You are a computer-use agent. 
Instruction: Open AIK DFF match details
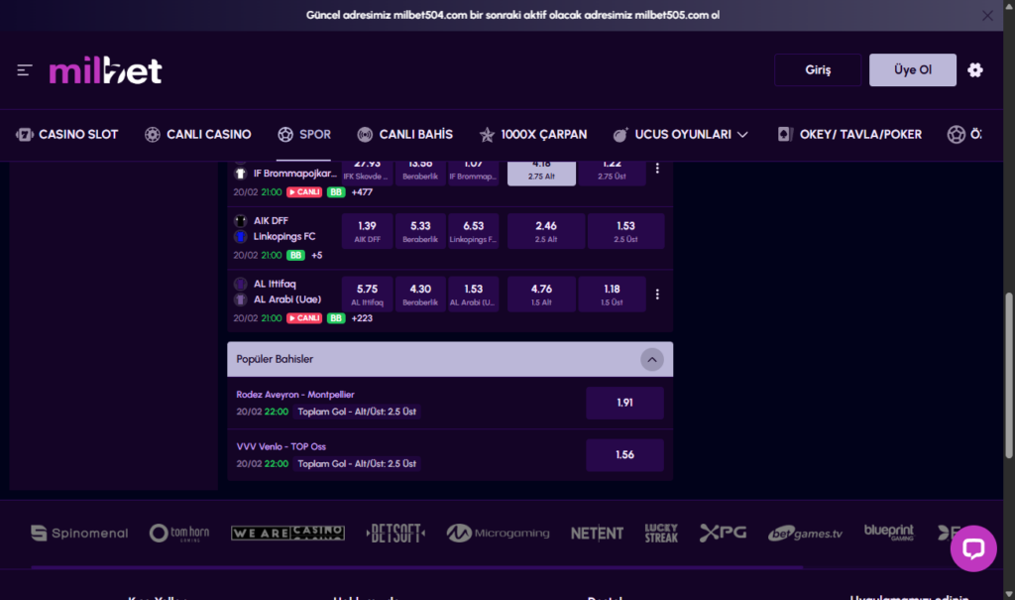click(271, 221)
